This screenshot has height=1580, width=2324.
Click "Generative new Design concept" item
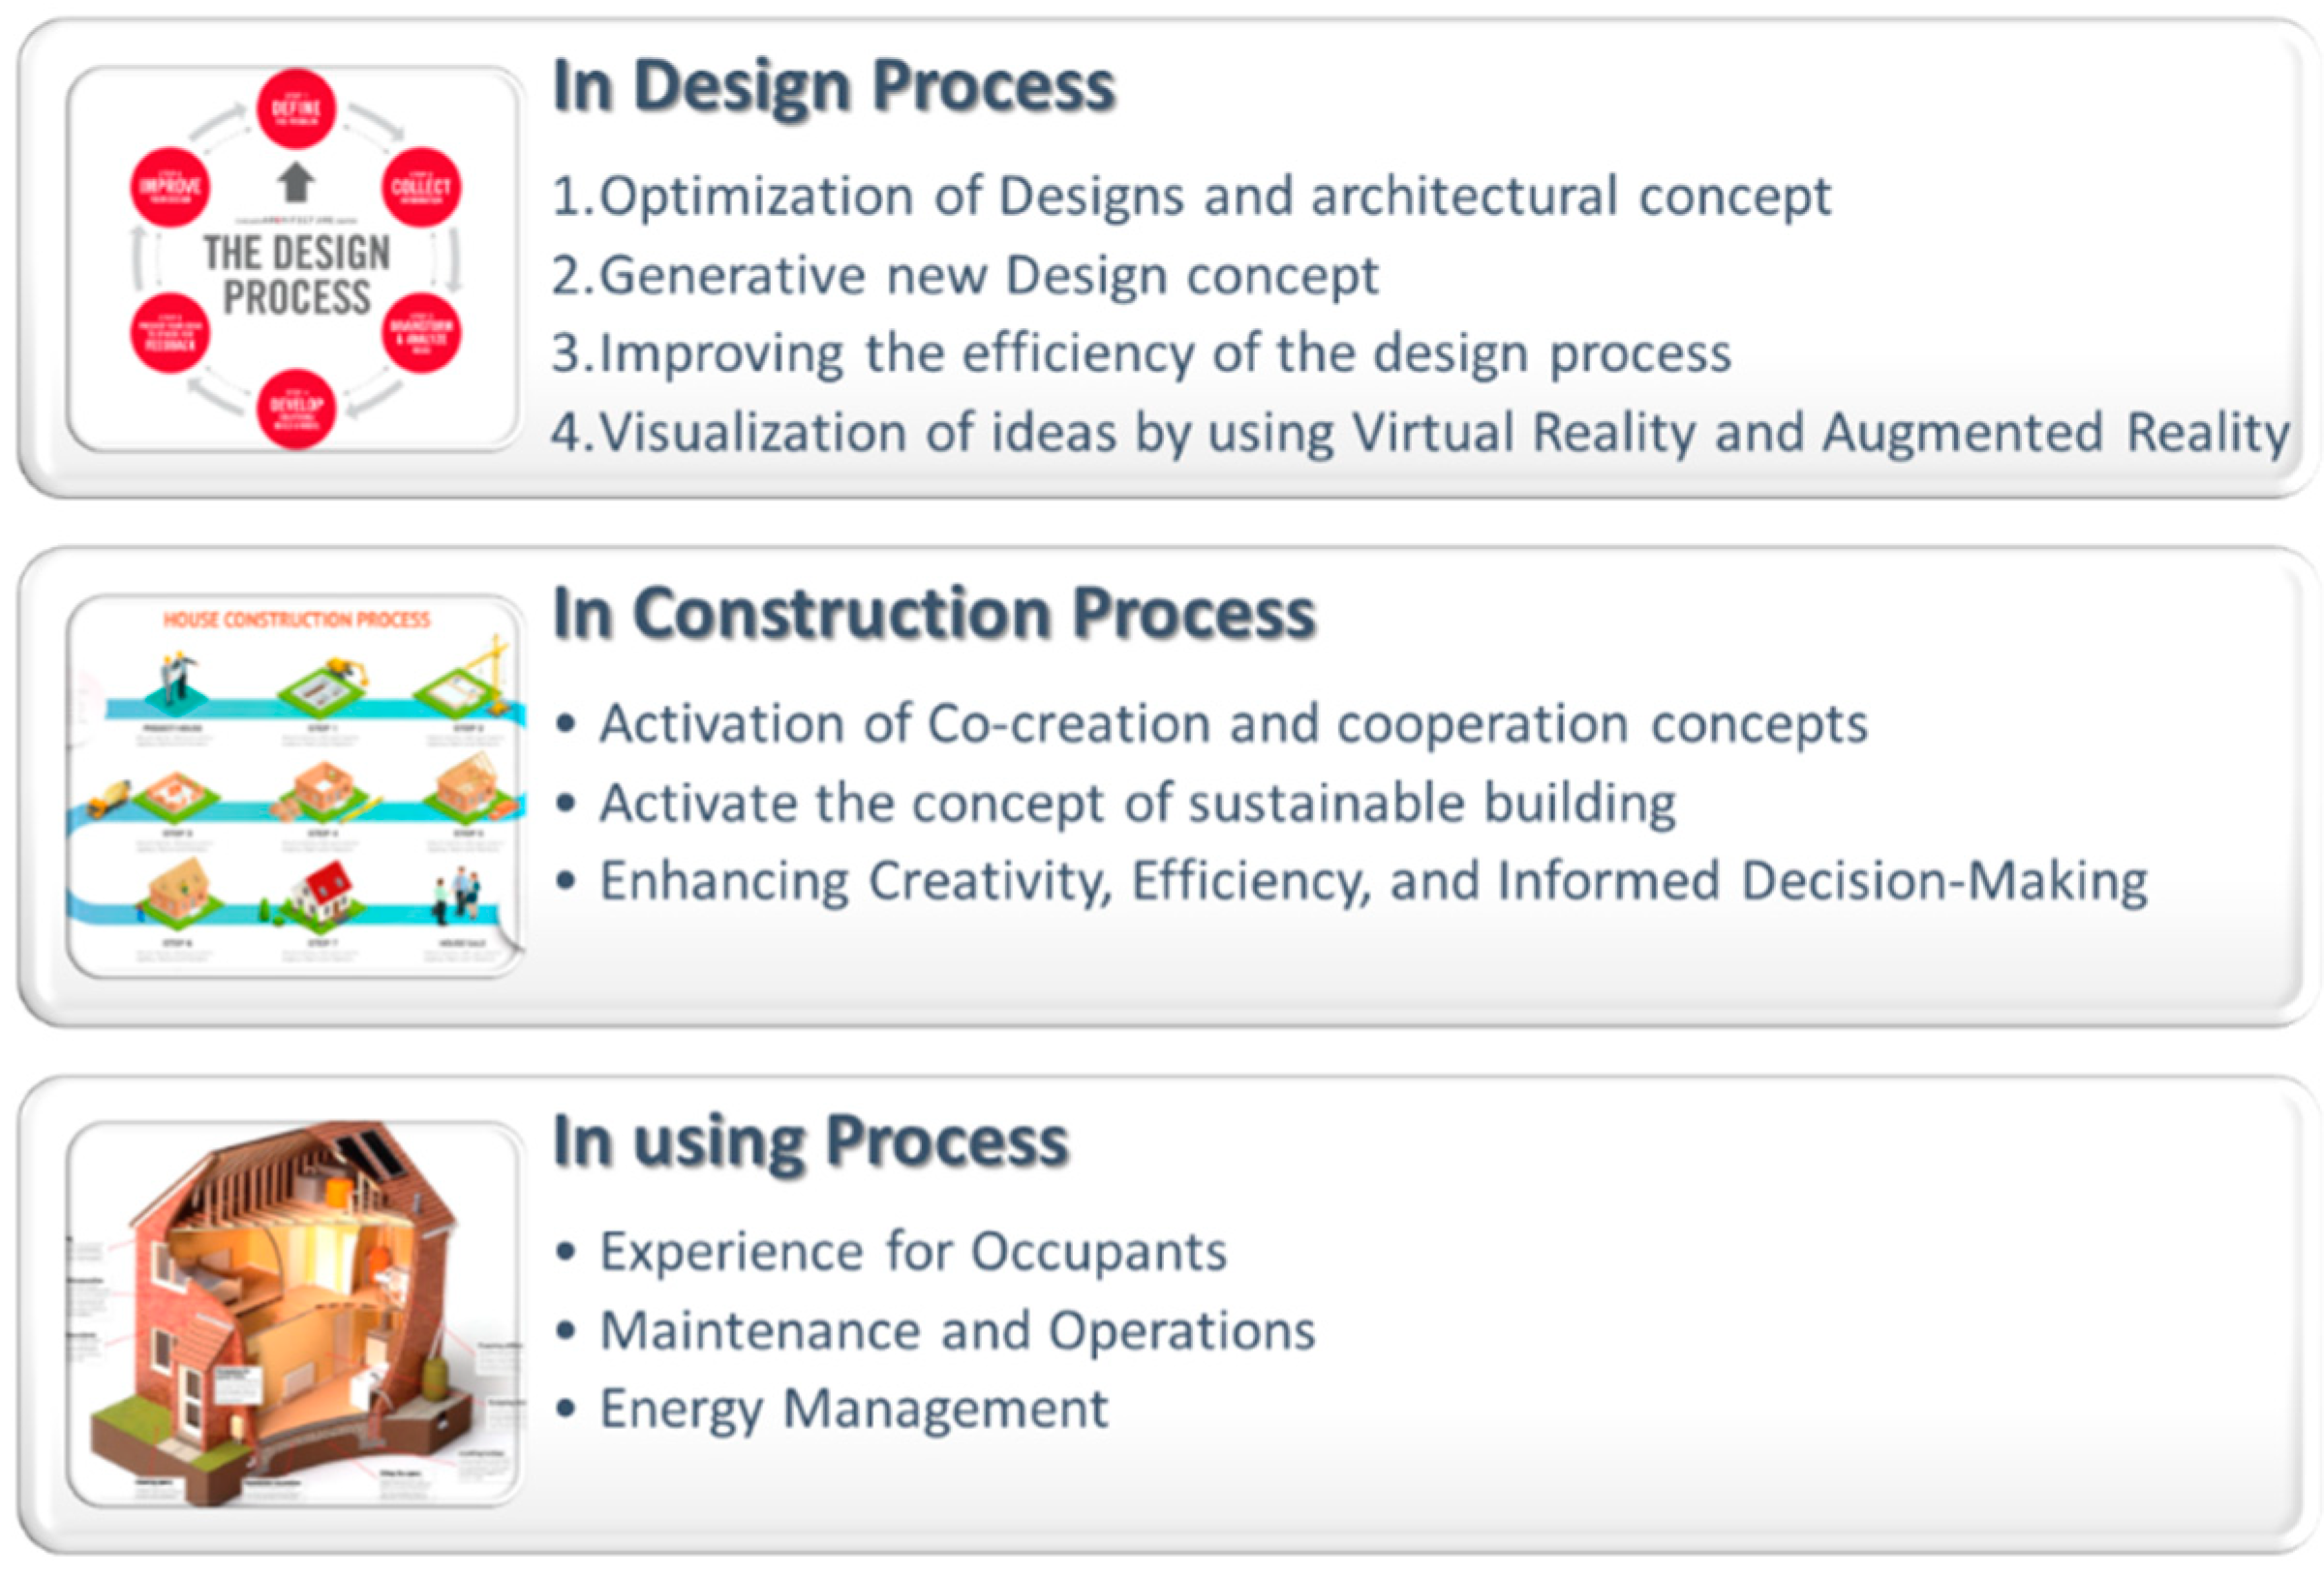[x=965, y=275]
